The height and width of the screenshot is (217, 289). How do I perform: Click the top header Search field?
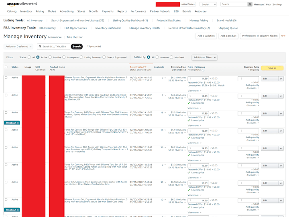pos(234,4)
